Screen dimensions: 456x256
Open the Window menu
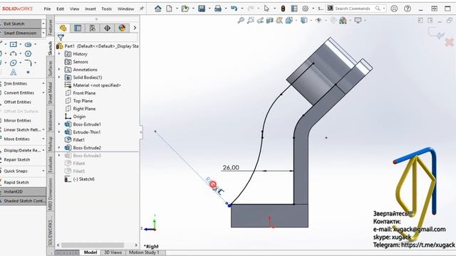tap(125, 9)
